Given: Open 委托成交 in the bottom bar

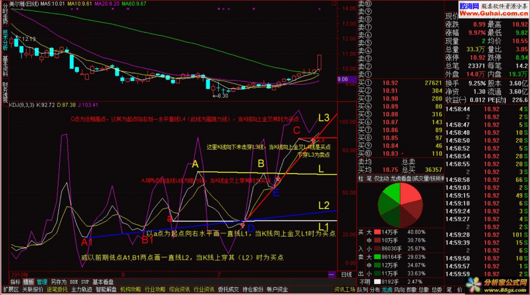Looking at the screenshot, I should [228, 290].
